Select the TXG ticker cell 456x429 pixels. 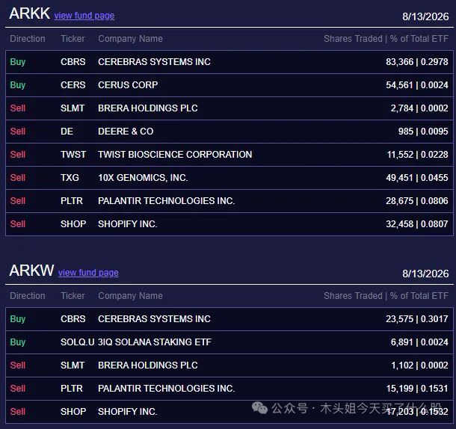(x=70, y=178)
